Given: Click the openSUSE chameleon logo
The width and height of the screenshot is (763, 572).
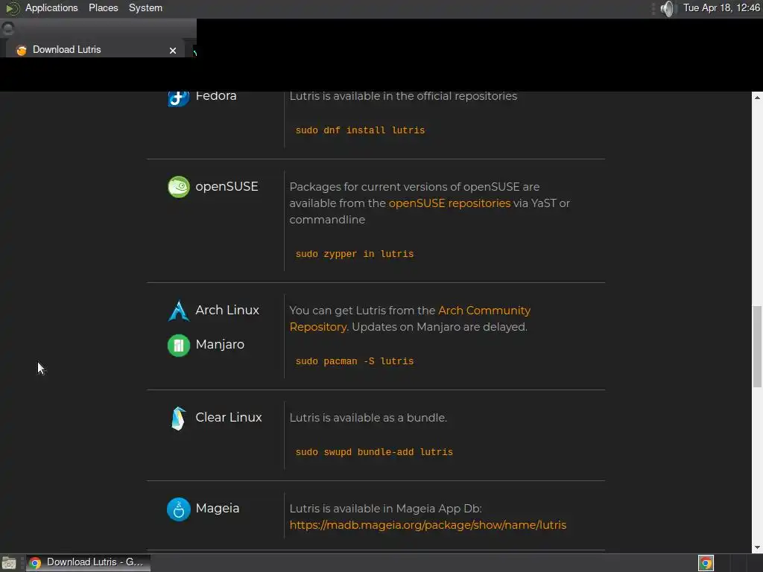Looking at the screenshot, I should [179, 187].
